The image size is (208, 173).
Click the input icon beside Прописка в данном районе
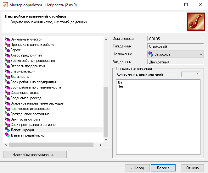tap(7, 45)
